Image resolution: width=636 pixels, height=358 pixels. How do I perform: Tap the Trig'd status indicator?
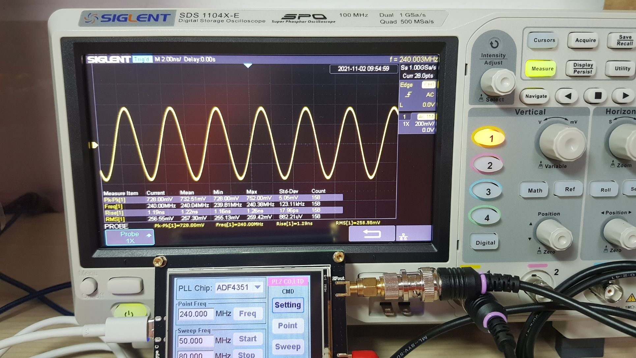[x=142, y=59]
